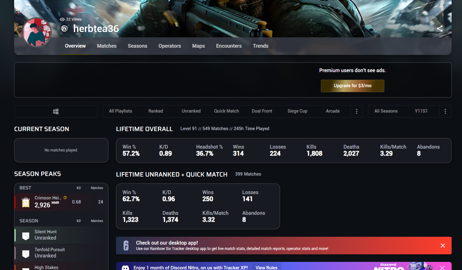
Task: Click the Crimson Heist K/D value 0.68
Action: point(76,202)
